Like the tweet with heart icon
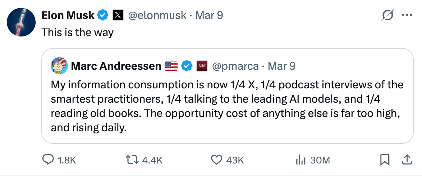 tap(216, 160)
